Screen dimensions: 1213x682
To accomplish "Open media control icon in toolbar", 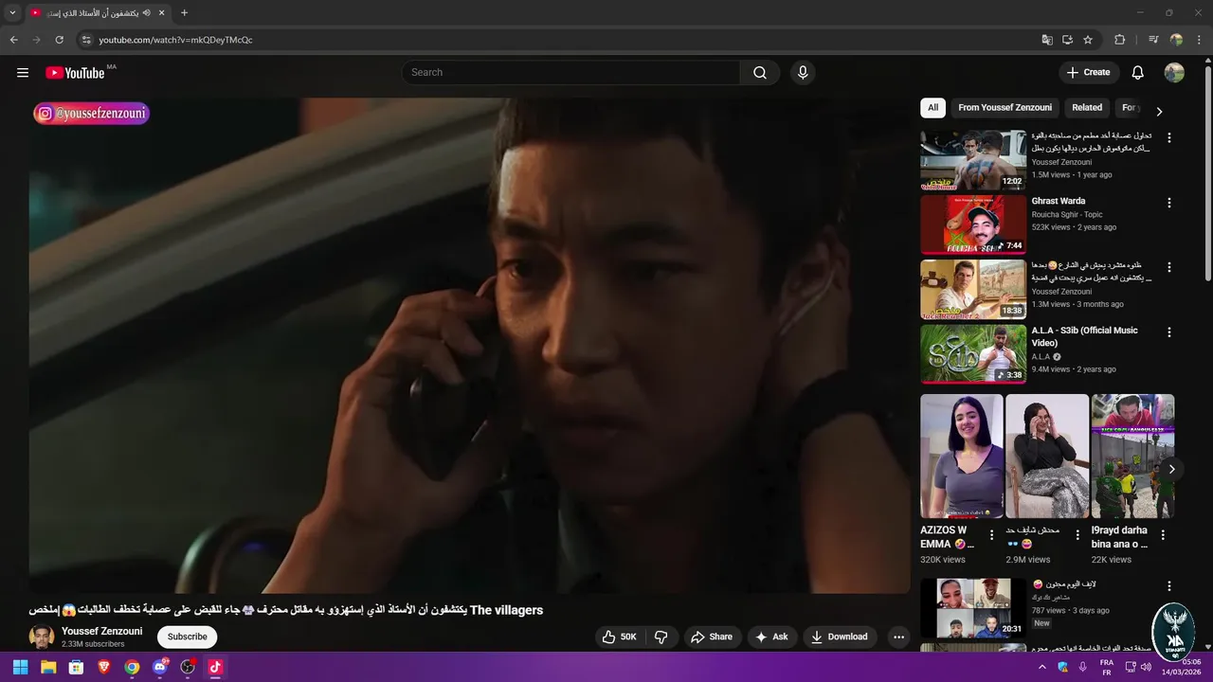I will (x=1153, y=40).
